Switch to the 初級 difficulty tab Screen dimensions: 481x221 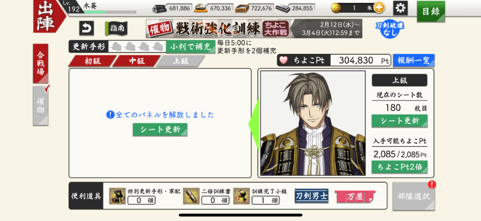pos(93,61)
